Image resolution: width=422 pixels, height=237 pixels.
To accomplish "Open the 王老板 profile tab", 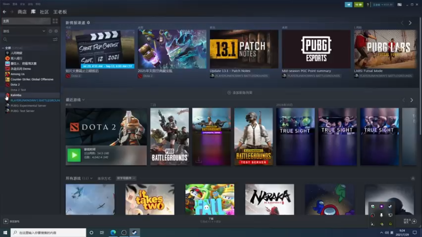I will point(60,12).
